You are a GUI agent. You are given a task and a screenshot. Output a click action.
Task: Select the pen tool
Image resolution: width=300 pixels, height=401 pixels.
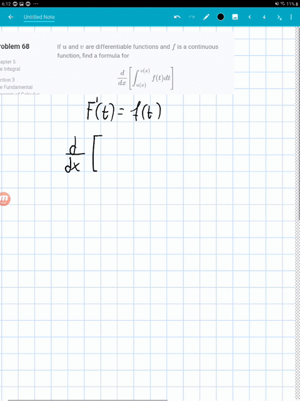[206, 17]
